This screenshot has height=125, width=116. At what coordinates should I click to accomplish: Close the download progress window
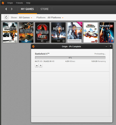[x=111, y=46]
